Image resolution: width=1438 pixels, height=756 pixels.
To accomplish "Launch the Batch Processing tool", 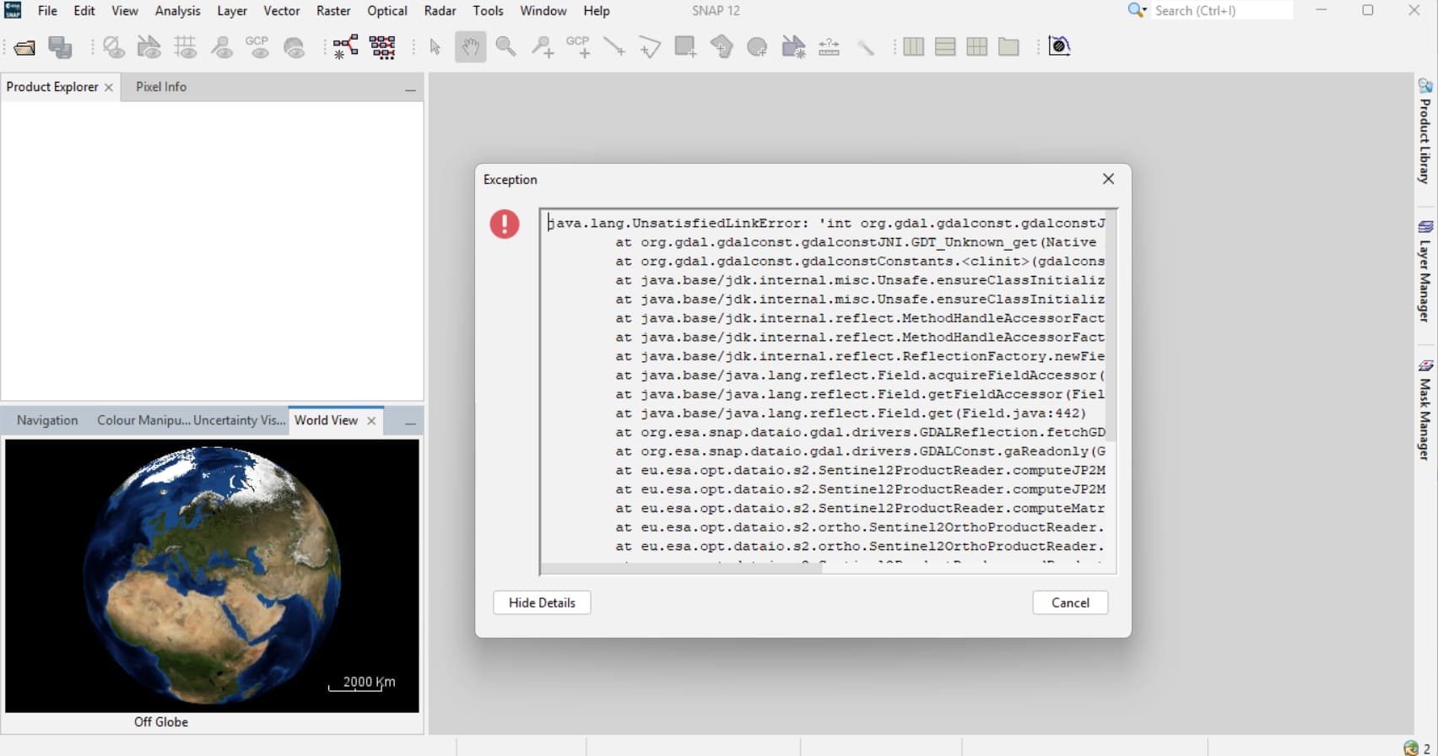I will click(x=382, y=47).
